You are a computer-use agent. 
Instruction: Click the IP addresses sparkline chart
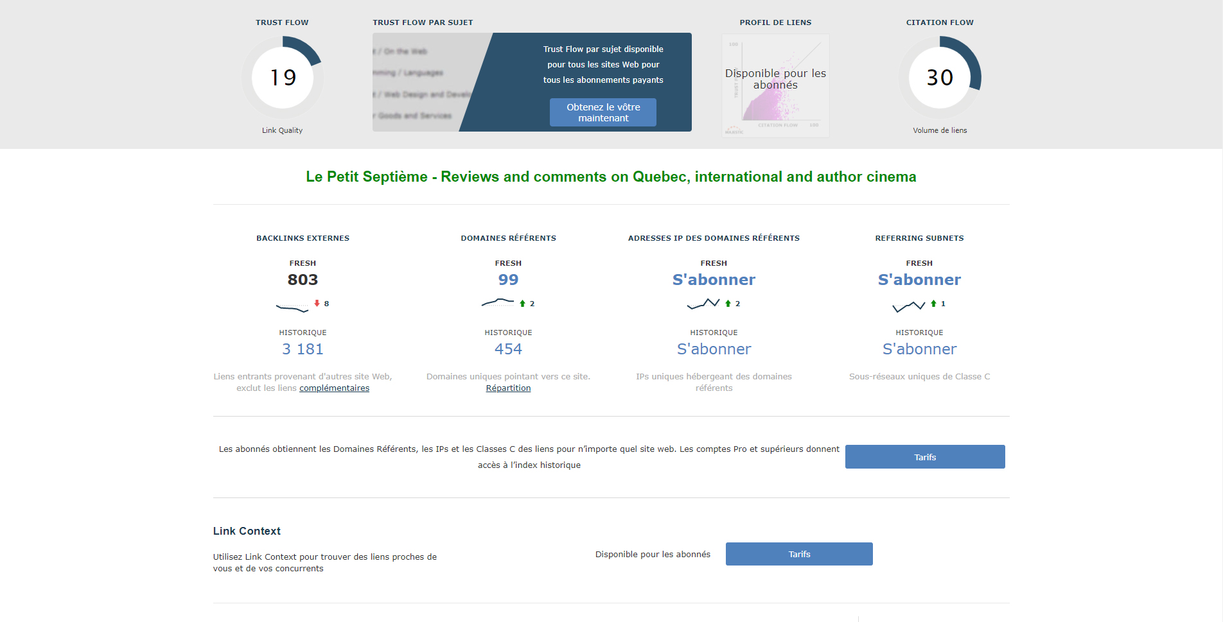[x=703, y=304]
